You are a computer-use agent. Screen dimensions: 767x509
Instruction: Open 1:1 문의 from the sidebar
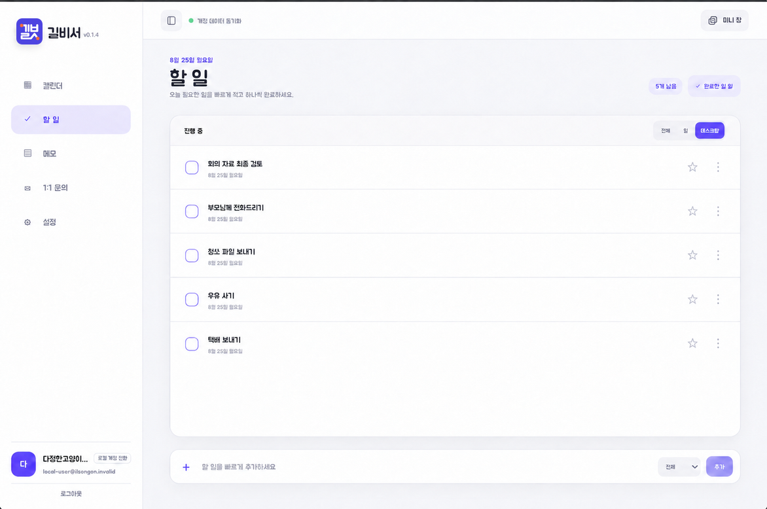pos(71,188)
